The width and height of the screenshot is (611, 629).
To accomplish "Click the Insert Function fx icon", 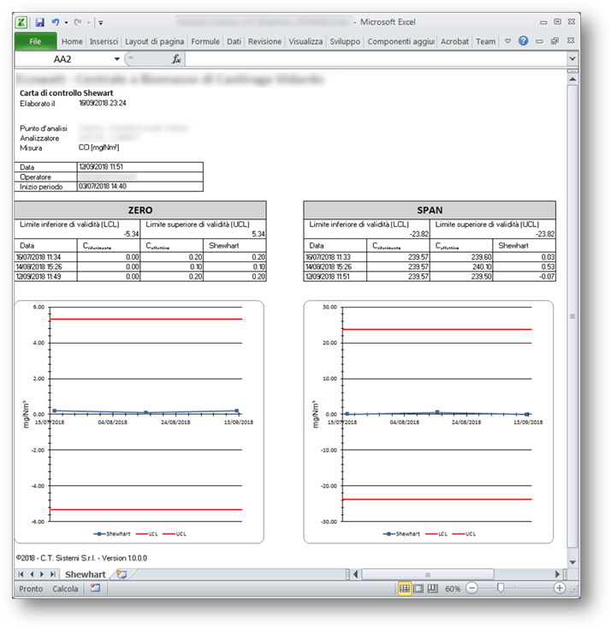I will click(x=176, y=59).
